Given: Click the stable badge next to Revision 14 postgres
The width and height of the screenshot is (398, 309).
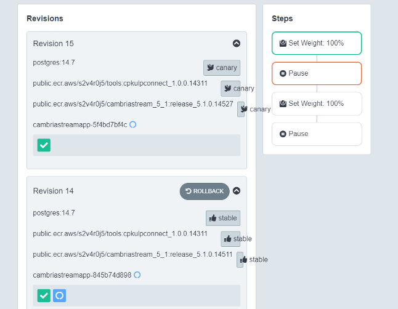Looking at the screenshot, I should coord(223,218).
